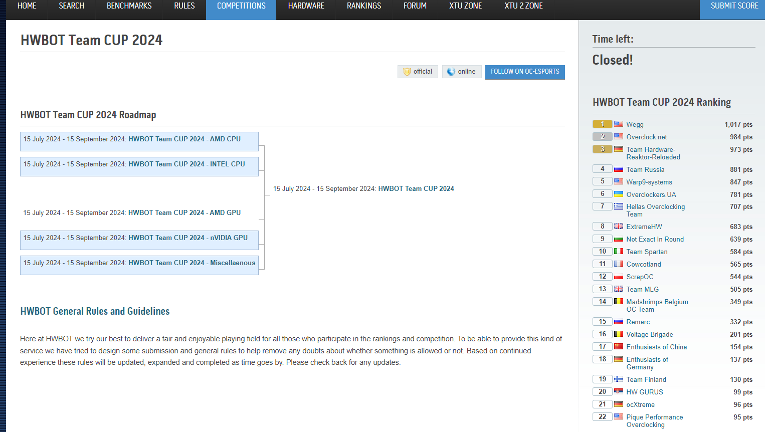765x432 pixels.
Task: Click the Greek flag beside Hellas Overclocking Team
Action: click(x=619, y=206)
